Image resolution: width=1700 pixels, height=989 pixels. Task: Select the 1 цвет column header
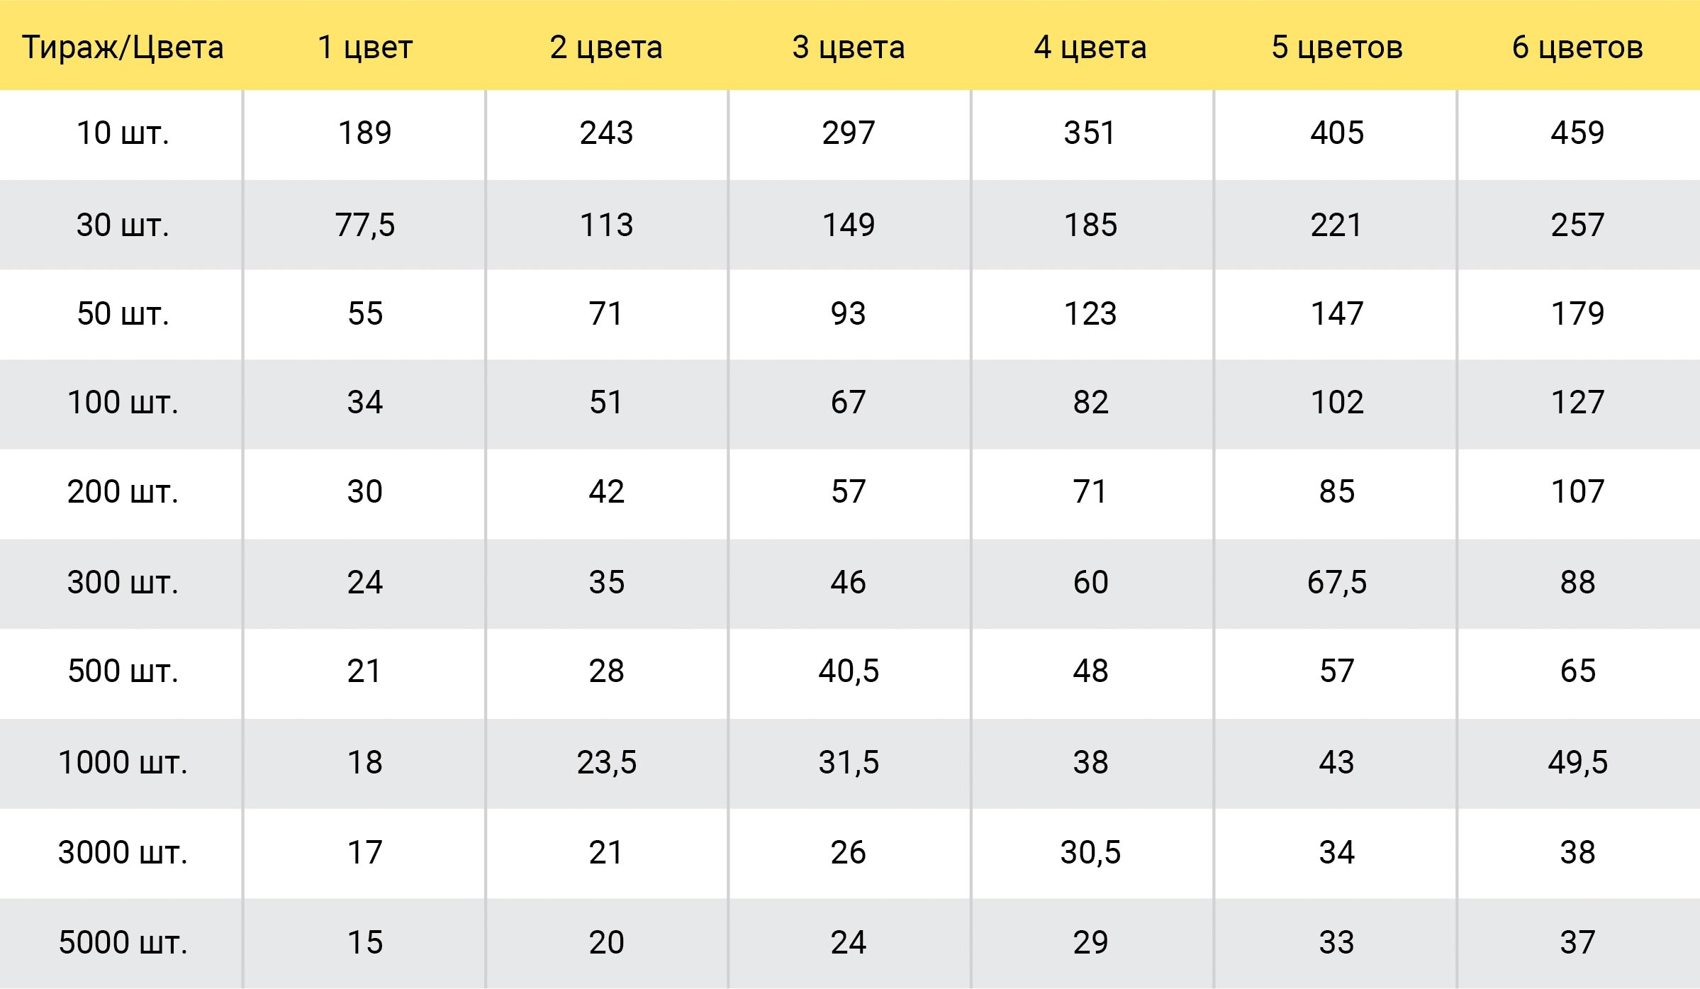(365, 47)
